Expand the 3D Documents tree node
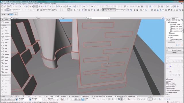The height and width of the screenshot is (103, 184). click(x=168, y=35)
